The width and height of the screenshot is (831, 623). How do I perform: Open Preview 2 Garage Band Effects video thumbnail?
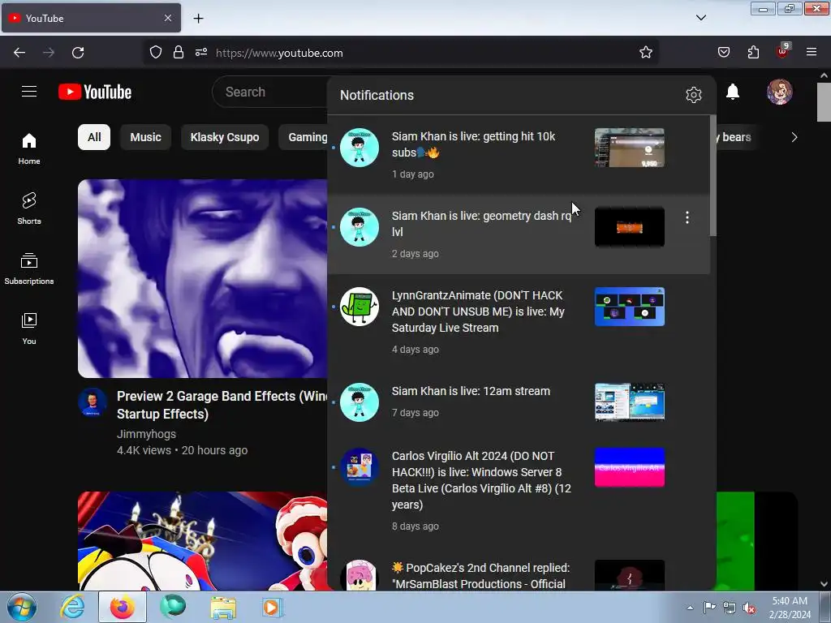pyautogui.click(x=202, y=279)
